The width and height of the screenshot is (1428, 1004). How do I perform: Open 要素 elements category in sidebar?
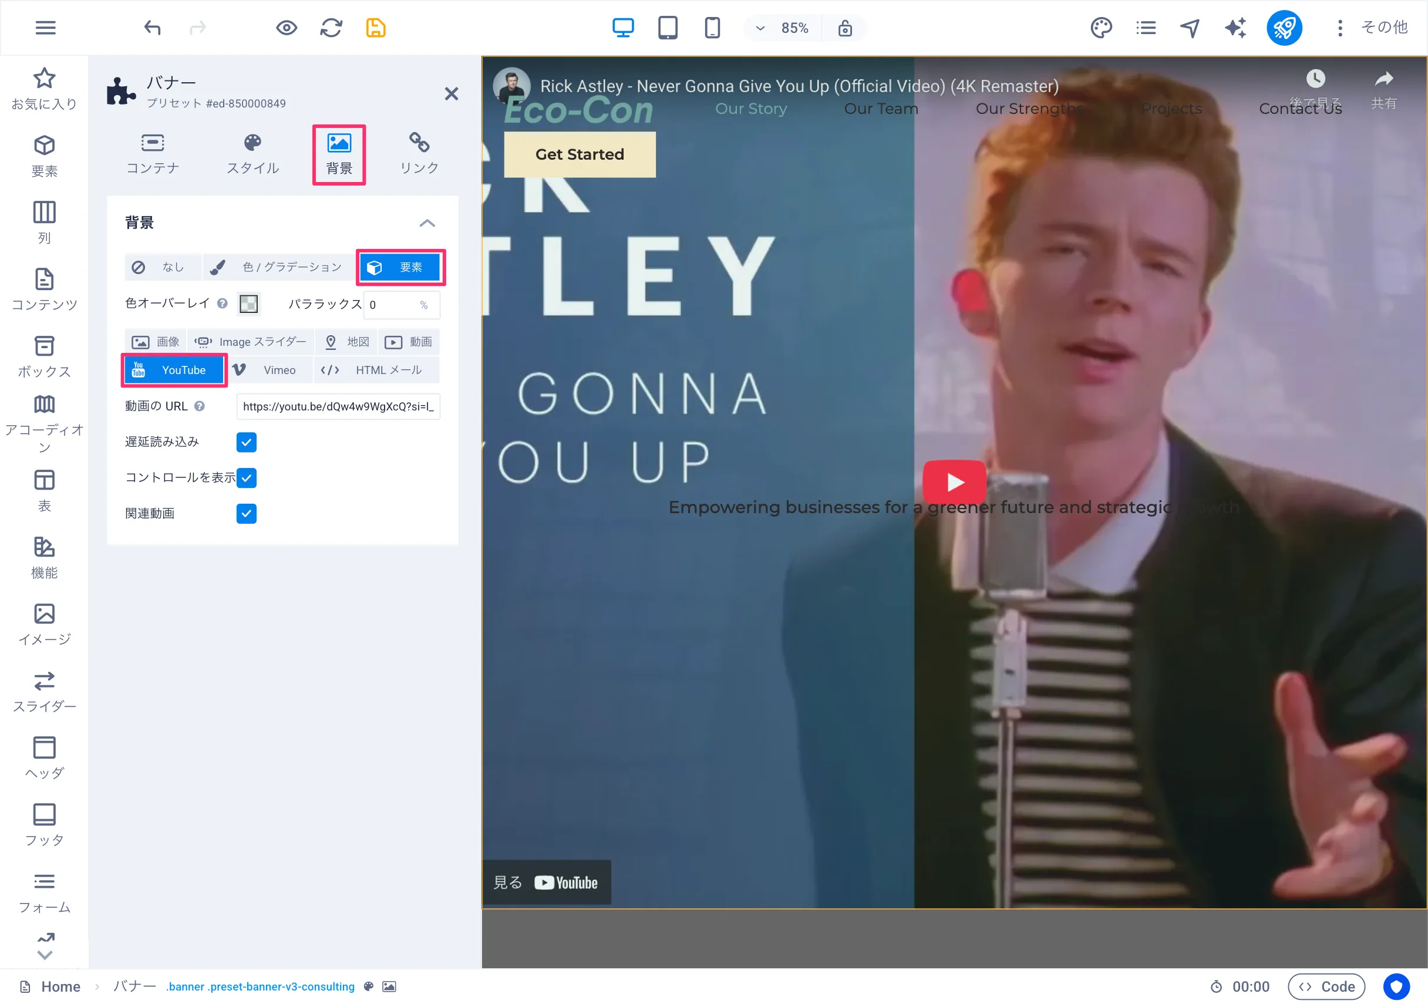[44, 156]
